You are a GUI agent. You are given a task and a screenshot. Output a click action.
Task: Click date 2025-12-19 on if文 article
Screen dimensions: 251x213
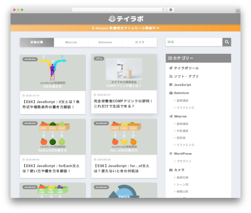[32, 96]
